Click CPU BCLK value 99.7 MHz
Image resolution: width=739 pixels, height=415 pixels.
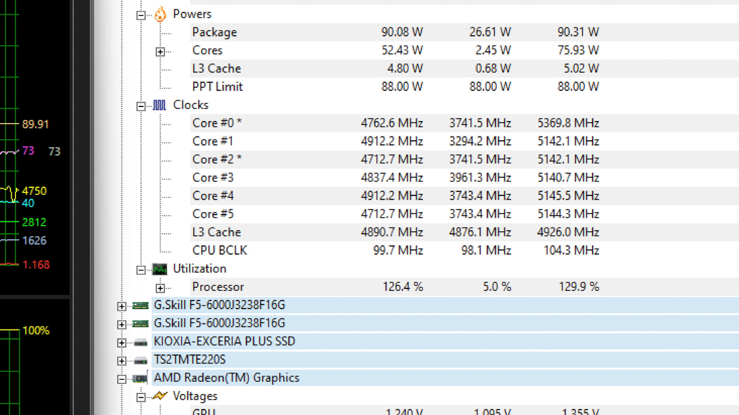(x=398, y=250)
